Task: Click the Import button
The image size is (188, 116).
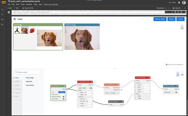Action: [x=180, y=19]
